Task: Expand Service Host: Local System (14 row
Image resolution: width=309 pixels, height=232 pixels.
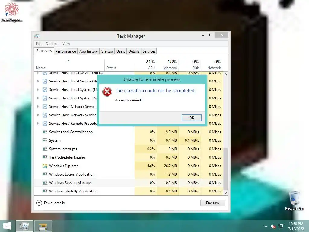Action: 38,89
